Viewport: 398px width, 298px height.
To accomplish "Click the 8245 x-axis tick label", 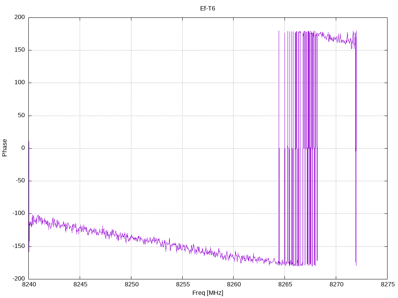I will pyautogui.click(x=80, y=284).
